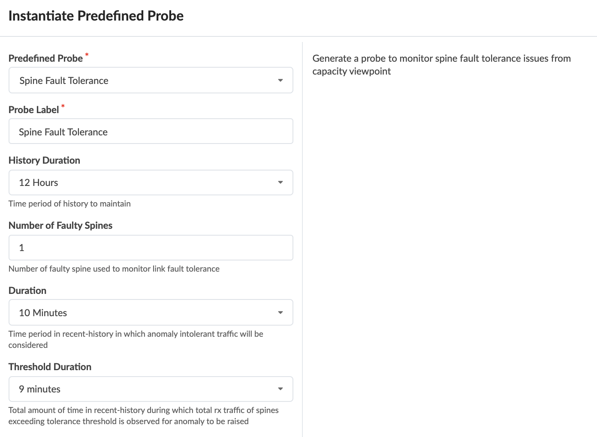Focus the Number of Faulty Spines field
Image resolution: width=597 pixels, height=437 pixels.
click(x=151, y=248)
